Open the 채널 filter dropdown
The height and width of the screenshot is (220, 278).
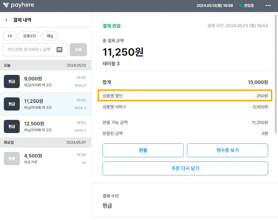(50, 36)
